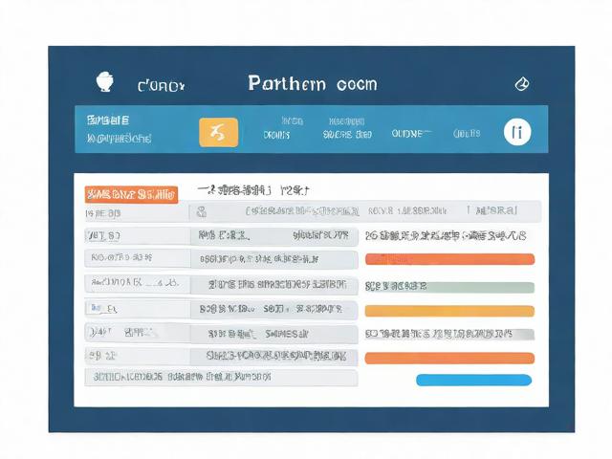Select the second tab in the blue toolbar

coord(347,129)
